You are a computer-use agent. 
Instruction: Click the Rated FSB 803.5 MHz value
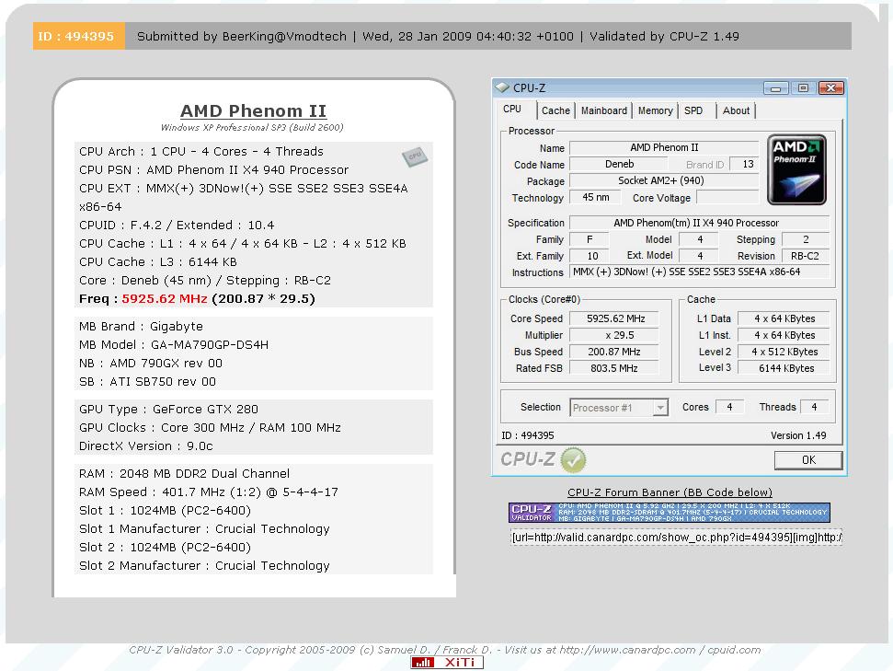(615, 368)
